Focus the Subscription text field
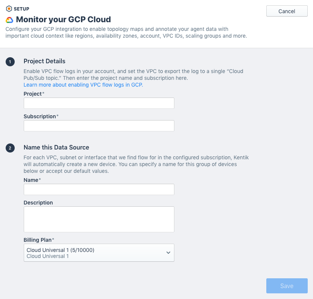This screenshot has width=313, height=299. point(99,126)
